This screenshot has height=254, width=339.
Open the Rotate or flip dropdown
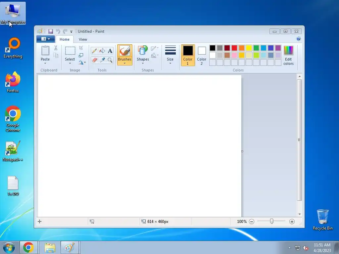click(82, 63)
